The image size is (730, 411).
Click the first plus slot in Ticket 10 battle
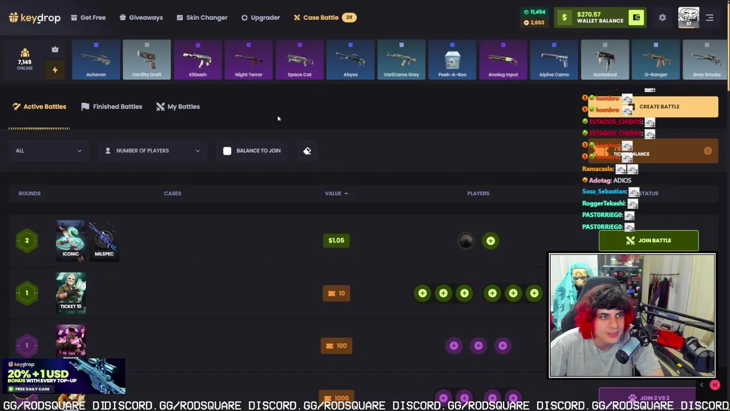(x=422, y=293)
